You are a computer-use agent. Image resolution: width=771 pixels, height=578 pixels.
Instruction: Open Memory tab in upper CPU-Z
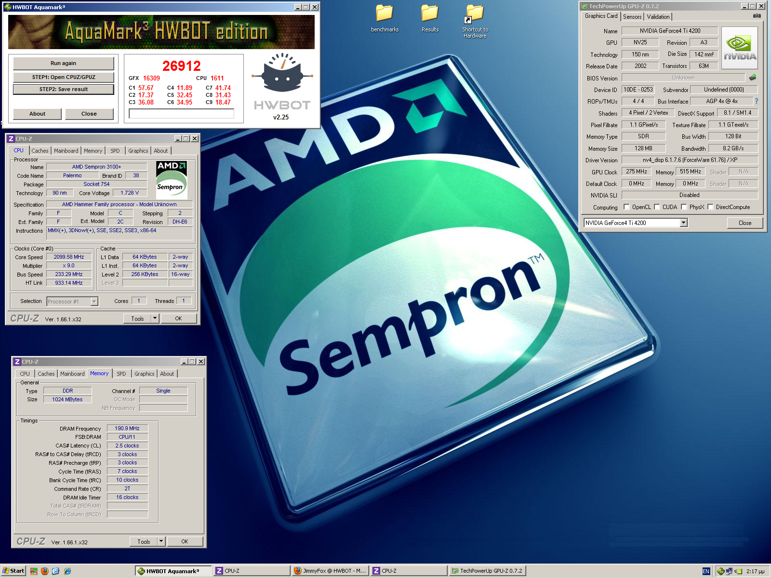(x=93, y=151)
